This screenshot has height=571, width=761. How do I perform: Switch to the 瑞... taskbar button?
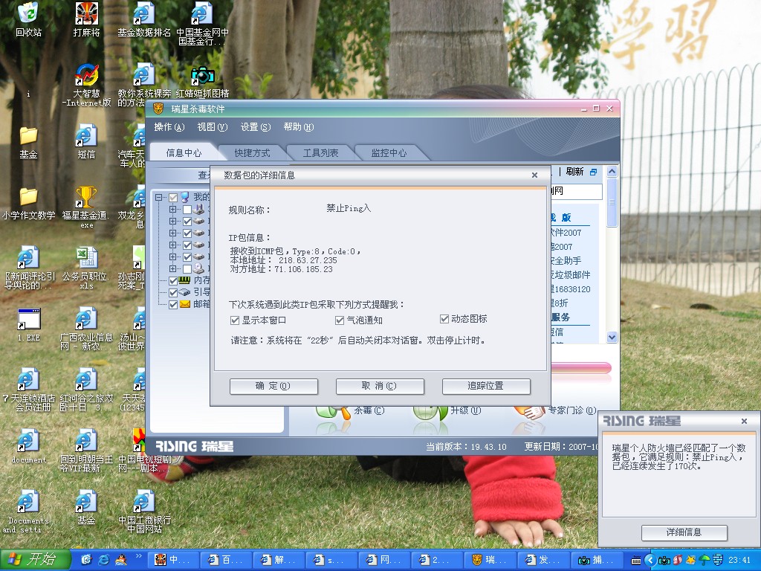pyautogui.click(x=490, y=560)
